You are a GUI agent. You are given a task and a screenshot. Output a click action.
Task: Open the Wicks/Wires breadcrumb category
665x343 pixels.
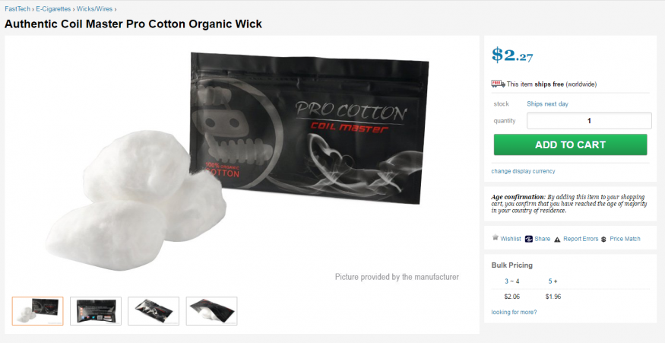point(94,9)
